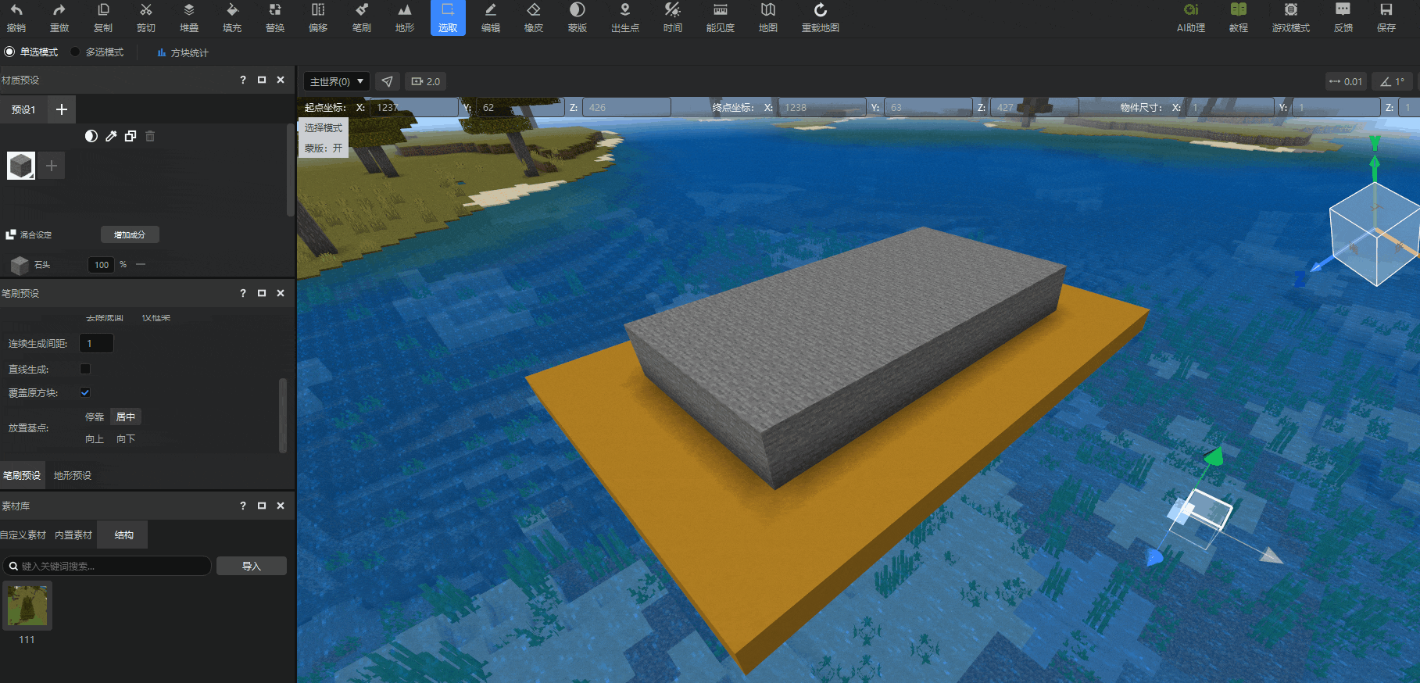
Task: Activate the 地形 terrain tool
Action: tap(405, 18)
